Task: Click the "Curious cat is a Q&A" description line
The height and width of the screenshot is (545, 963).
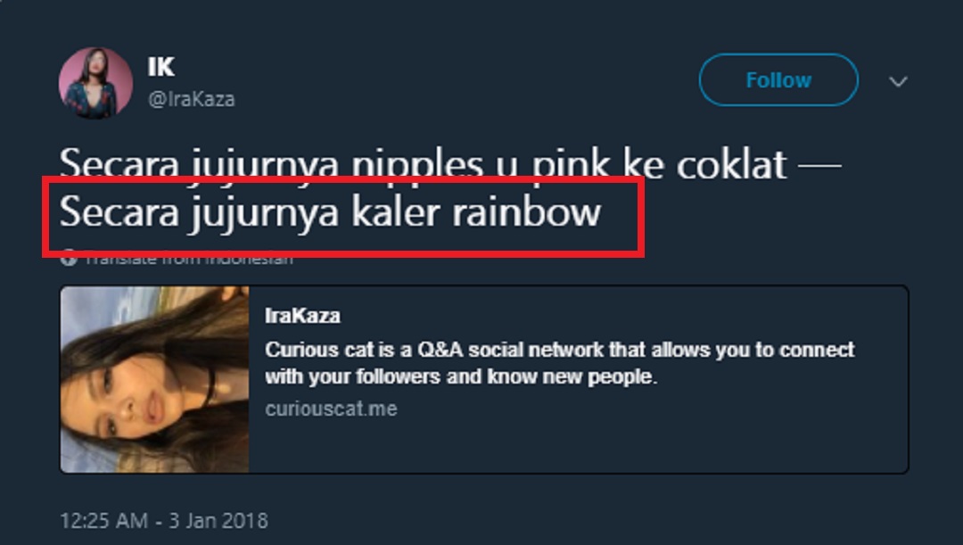Action: pos(559,350)
